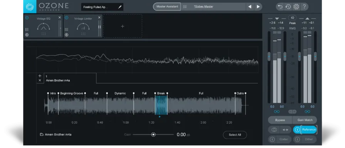Grab Vintage EQ reorder dots handle

(44, 34)
